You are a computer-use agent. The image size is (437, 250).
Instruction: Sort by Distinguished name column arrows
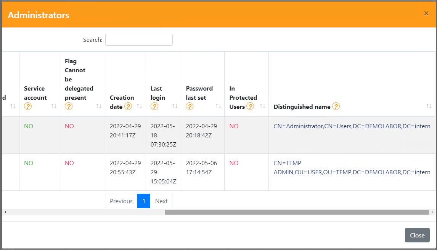[429, 106]
